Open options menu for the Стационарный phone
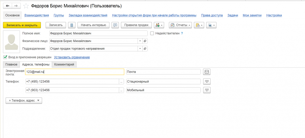 [207, 81]
